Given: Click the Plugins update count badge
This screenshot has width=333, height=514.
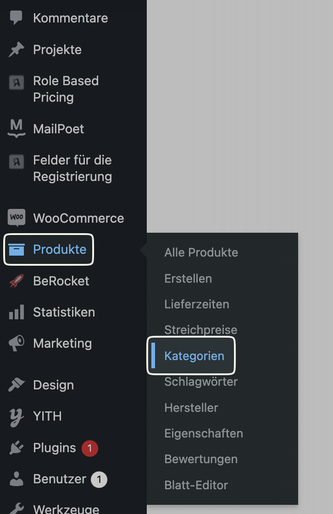Looking at the screenshot, I should pos(89,448).
